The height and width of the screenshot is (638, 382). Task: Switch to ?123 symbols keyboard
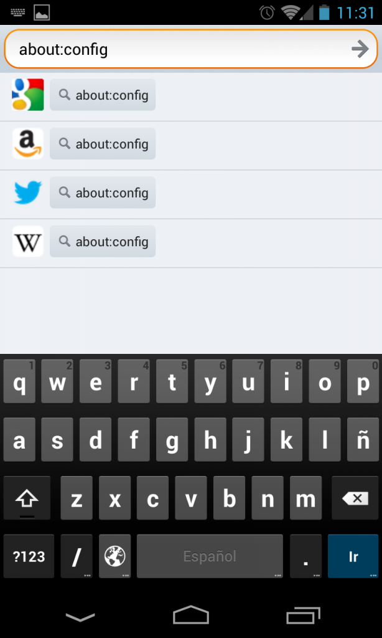pyautogui.click(x=29, y=556)
